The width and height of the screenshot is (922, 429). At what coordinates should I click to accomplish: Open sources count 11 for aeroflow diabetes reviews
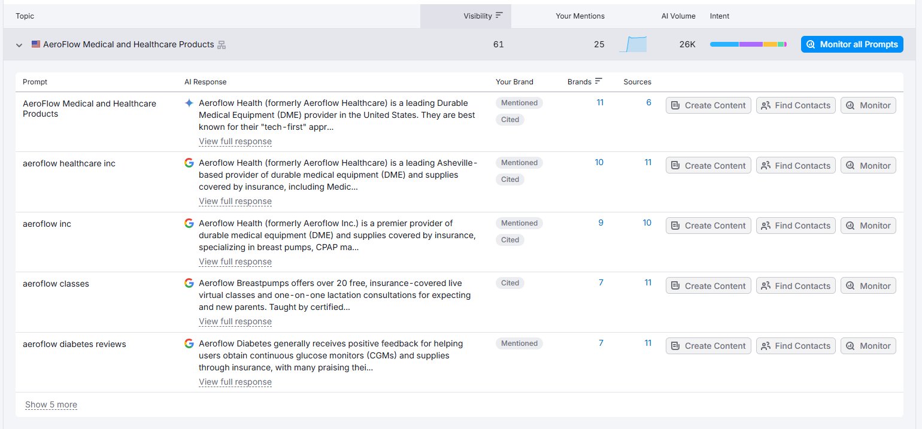(x=648, y=343)
